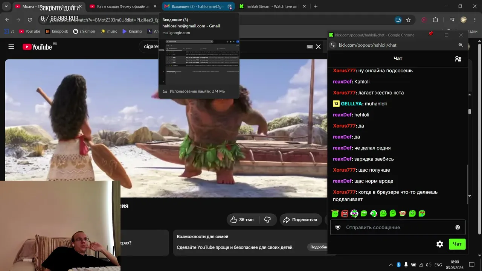Insert the halo frog emote
Image resolution: width=482 pixels, height=271 pixels.
(x=335, y=213)
